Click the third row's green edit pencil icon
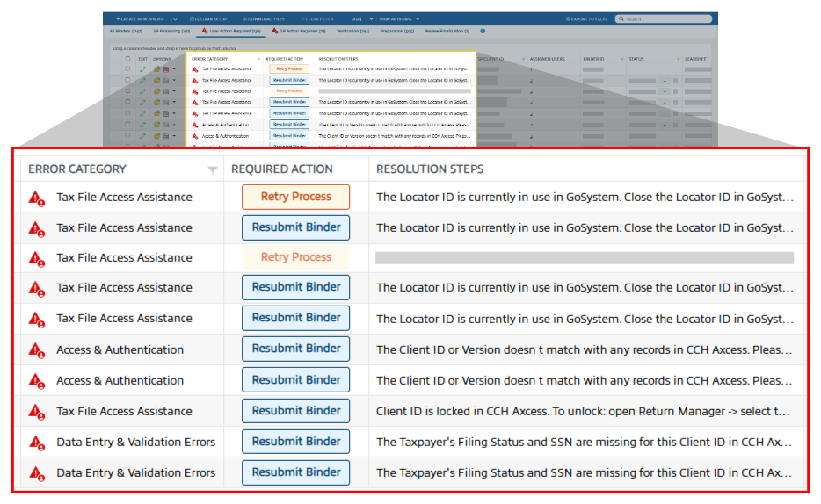The image size is (821, 504). [x=142, y=91]
